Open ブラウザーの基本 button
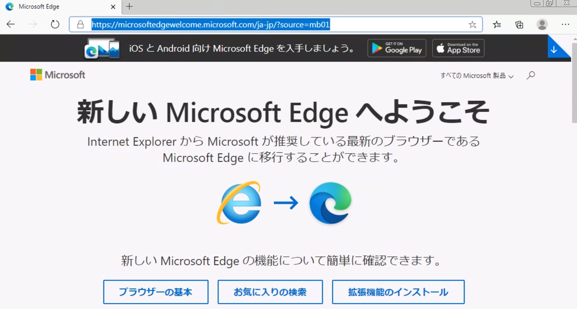This screenshot has width=577, height=309. [156, 292]
